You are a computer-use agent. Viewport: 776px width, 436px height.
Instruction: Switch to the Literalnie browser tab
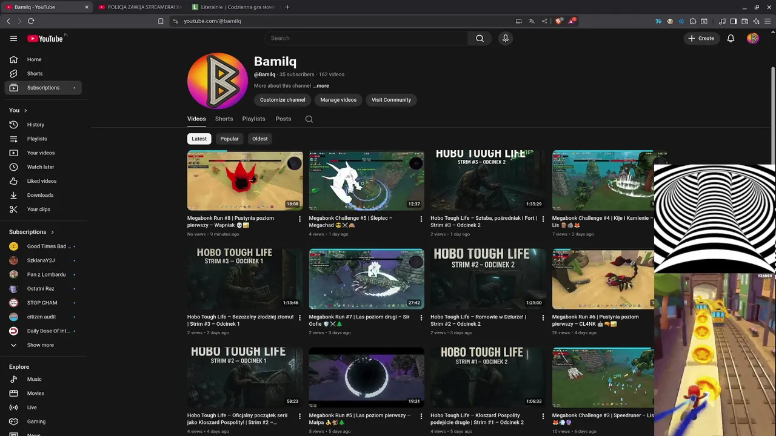[233, 7]
